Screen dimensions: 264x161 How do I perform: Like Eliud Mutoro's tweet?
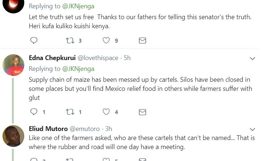tap(106, 160)
